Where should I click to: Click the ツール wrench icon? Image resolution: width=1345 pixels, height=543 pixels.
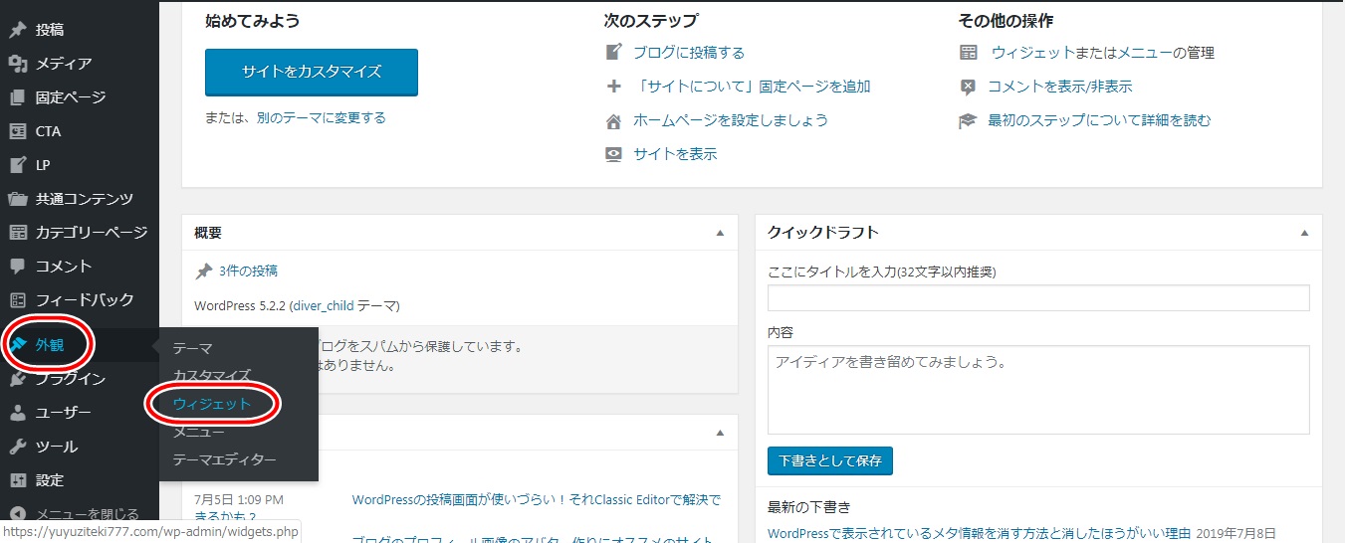(x=18, y=447)
